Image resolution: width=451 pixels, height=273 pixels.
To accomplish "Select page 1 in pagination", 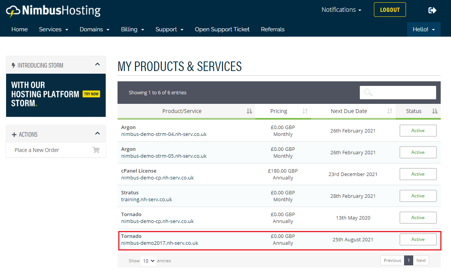I will pyautogui.click(x=408, y=260).
